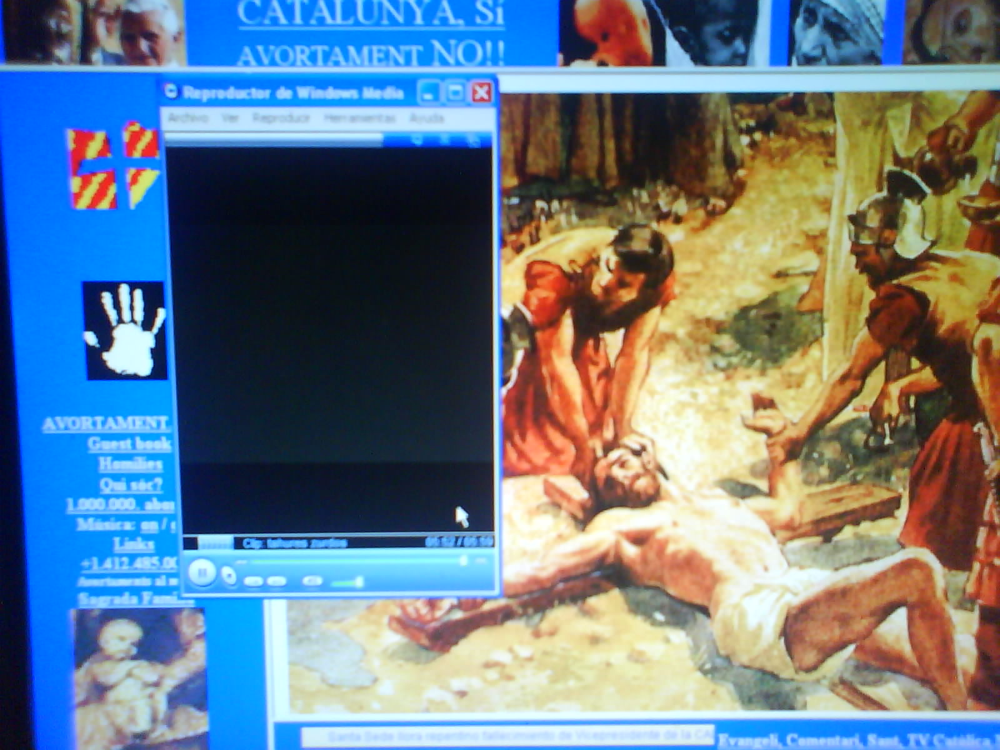This screenshot has height=750, width=1000.
Task: Click the white handprint image
Action: tap(125, 331)
